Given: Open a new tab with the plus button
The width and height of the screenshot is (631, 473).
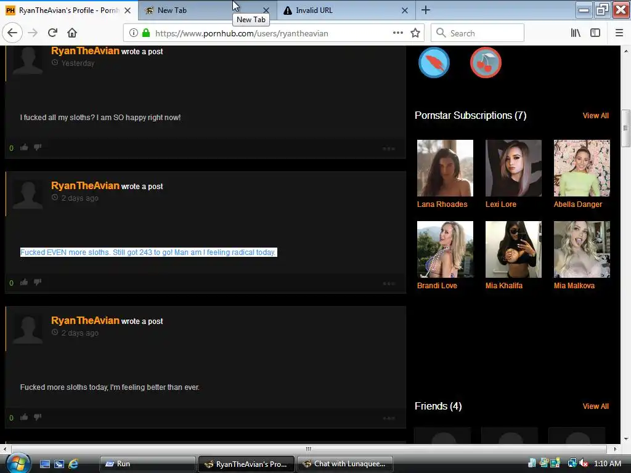Looking at the screenshot, I should (425, 10).
